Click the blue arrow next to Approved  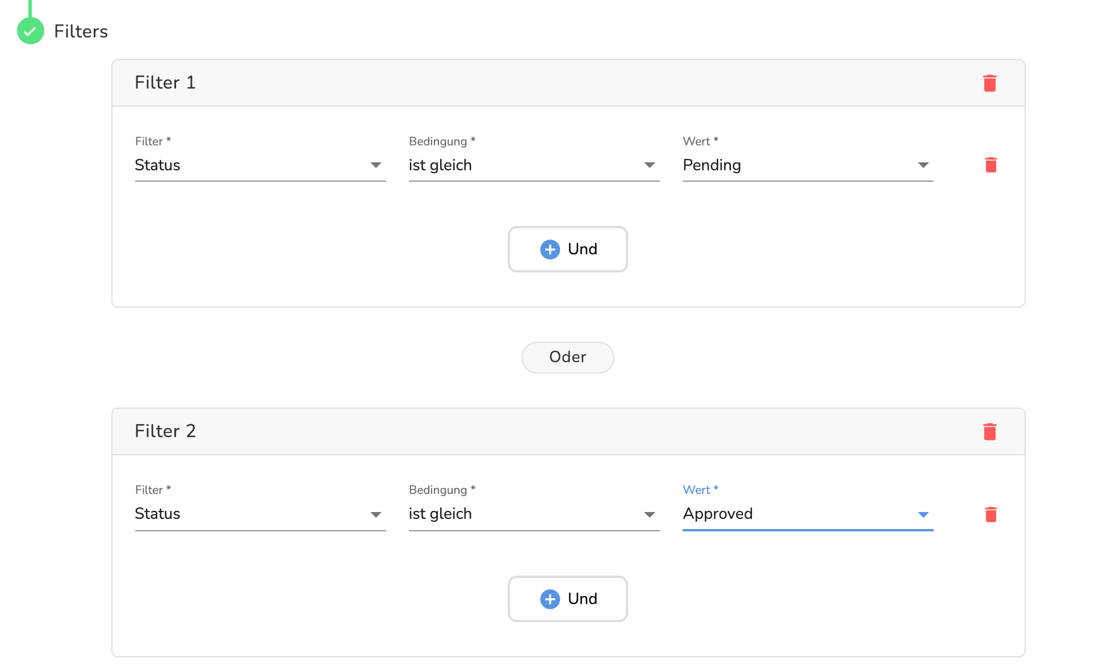coord(923,514)
